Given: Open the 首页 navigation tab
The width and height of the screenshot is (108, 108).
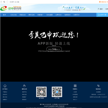Looking at the screenshot, I should (x=4, y=15).
